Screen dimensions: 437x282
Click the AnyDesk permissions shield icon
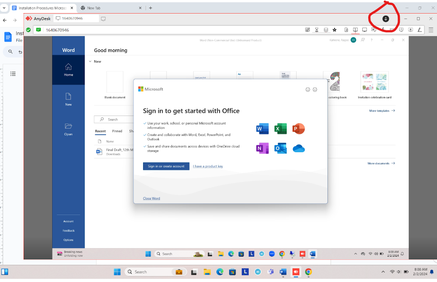point(401,30)
